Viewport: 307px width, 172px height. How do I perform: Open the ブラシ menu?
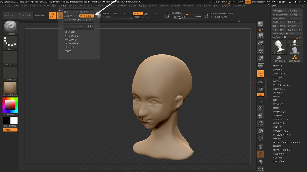[x=16, y=6]
